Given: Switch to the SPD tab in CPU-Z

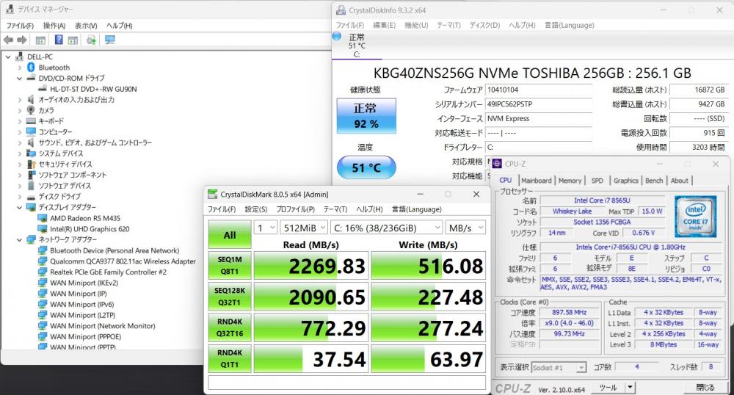Looking at the screenshot, I should 597,181.
